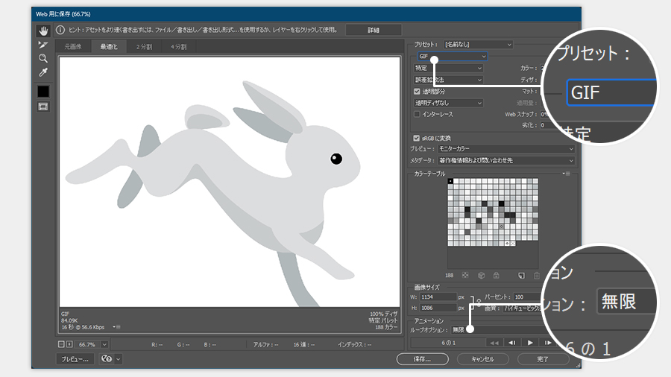This screenshot has width=671, height=377.
Task: Open the 66.7% zoom level dropdown
Action: 104,344
